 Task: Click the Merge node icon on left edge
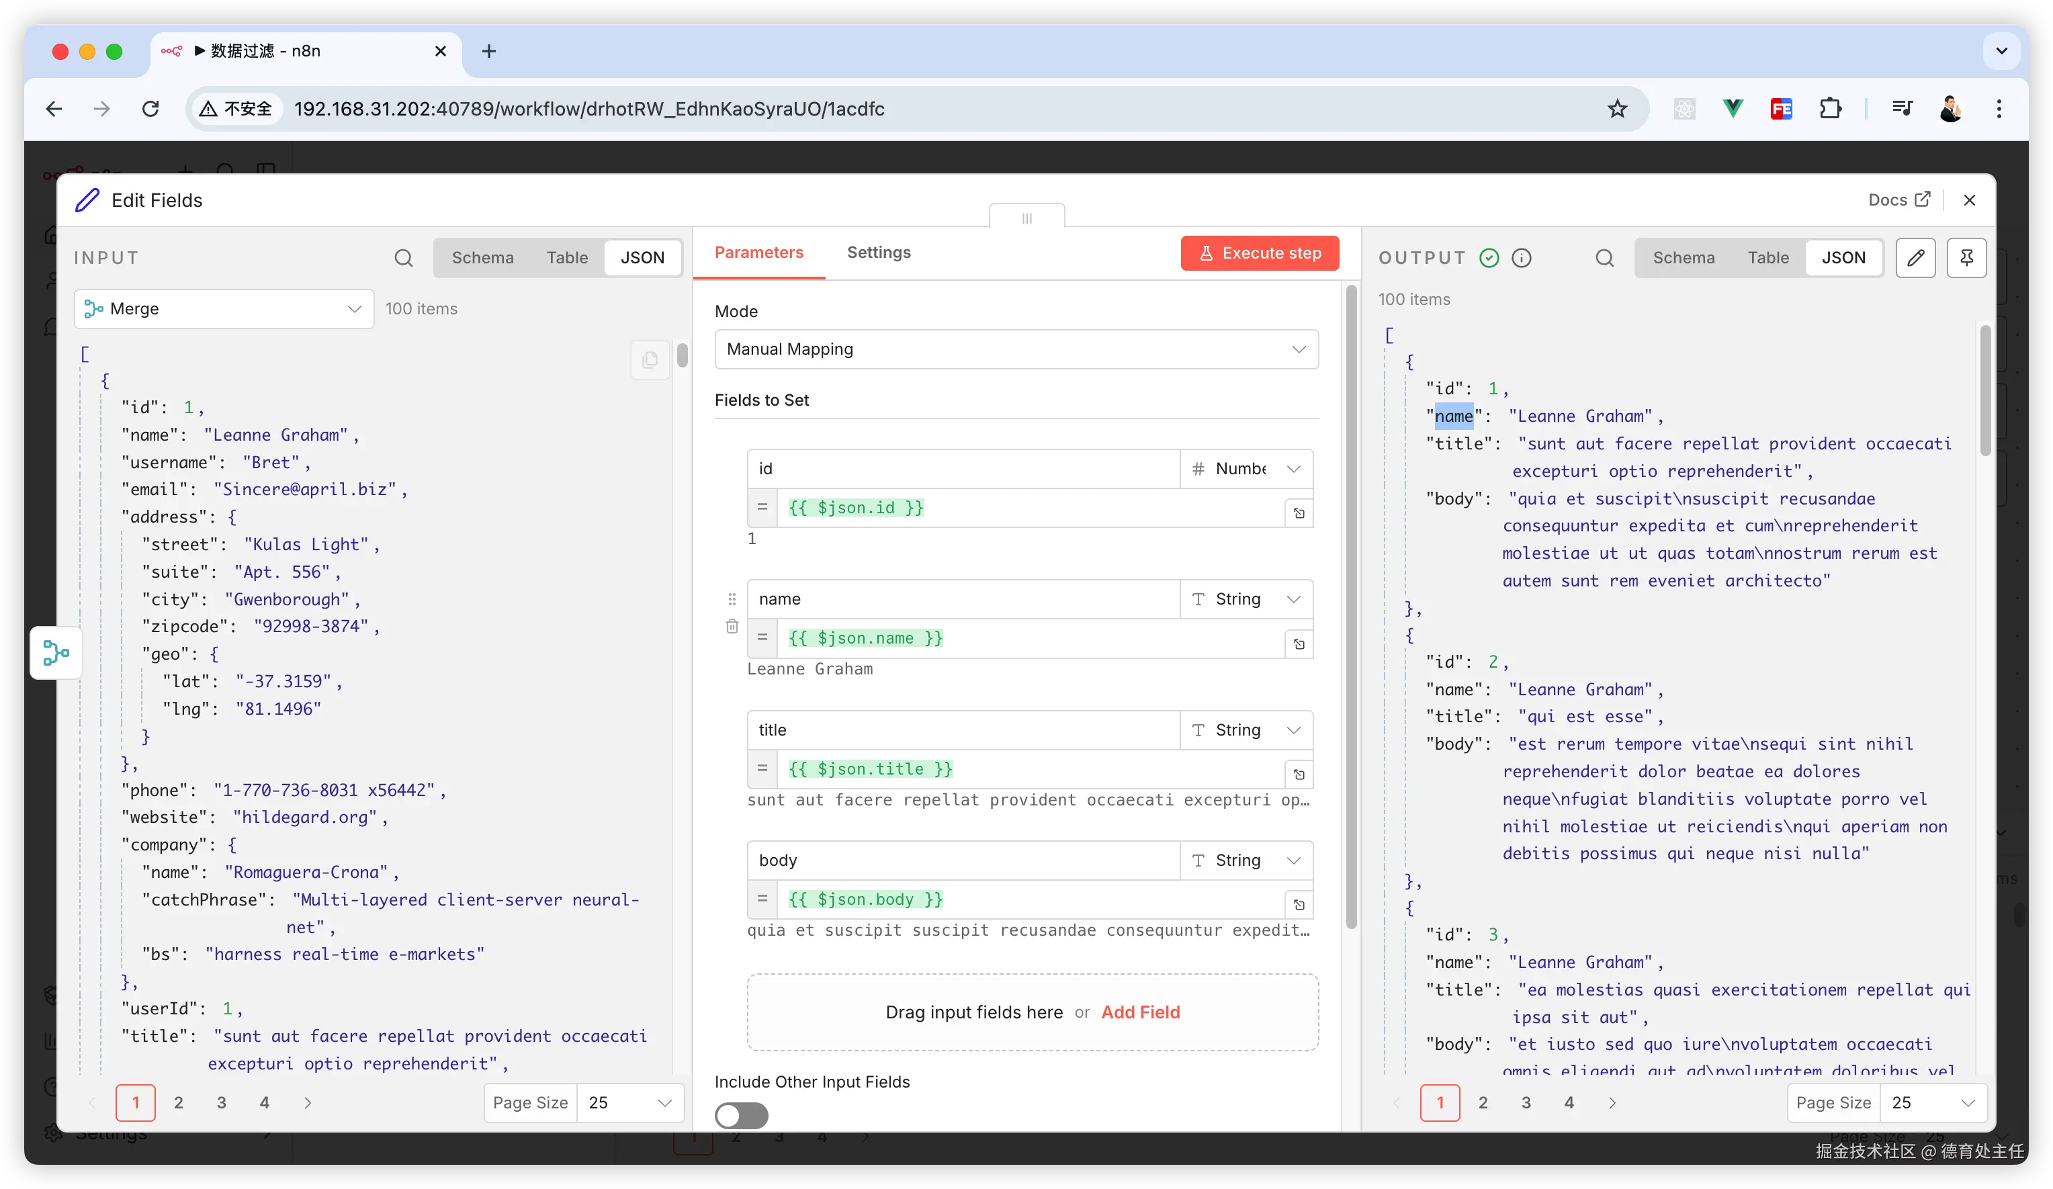tap(56, 653)
